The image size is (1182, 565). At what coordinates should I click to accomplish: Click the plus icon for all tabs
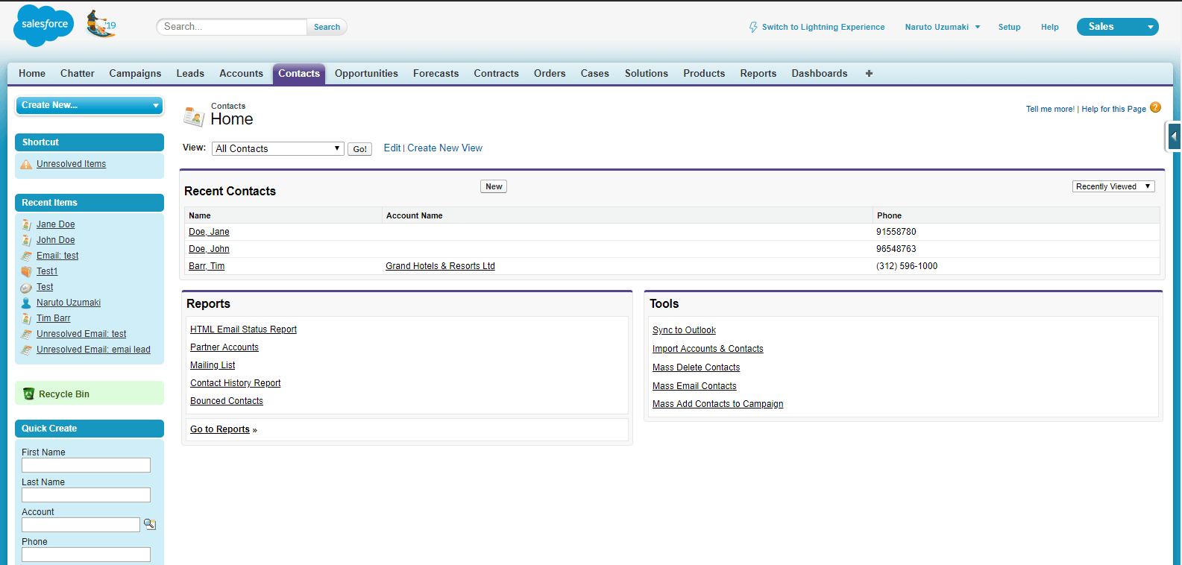point(869,73)
